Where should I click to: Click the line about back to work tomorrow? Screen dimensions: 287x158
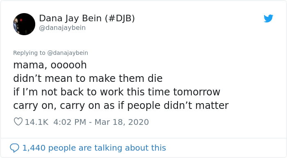116,92
